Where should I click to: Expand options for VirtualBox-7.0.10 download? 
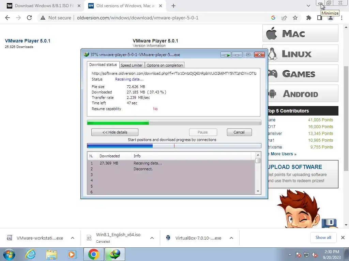tap(231, 238)
